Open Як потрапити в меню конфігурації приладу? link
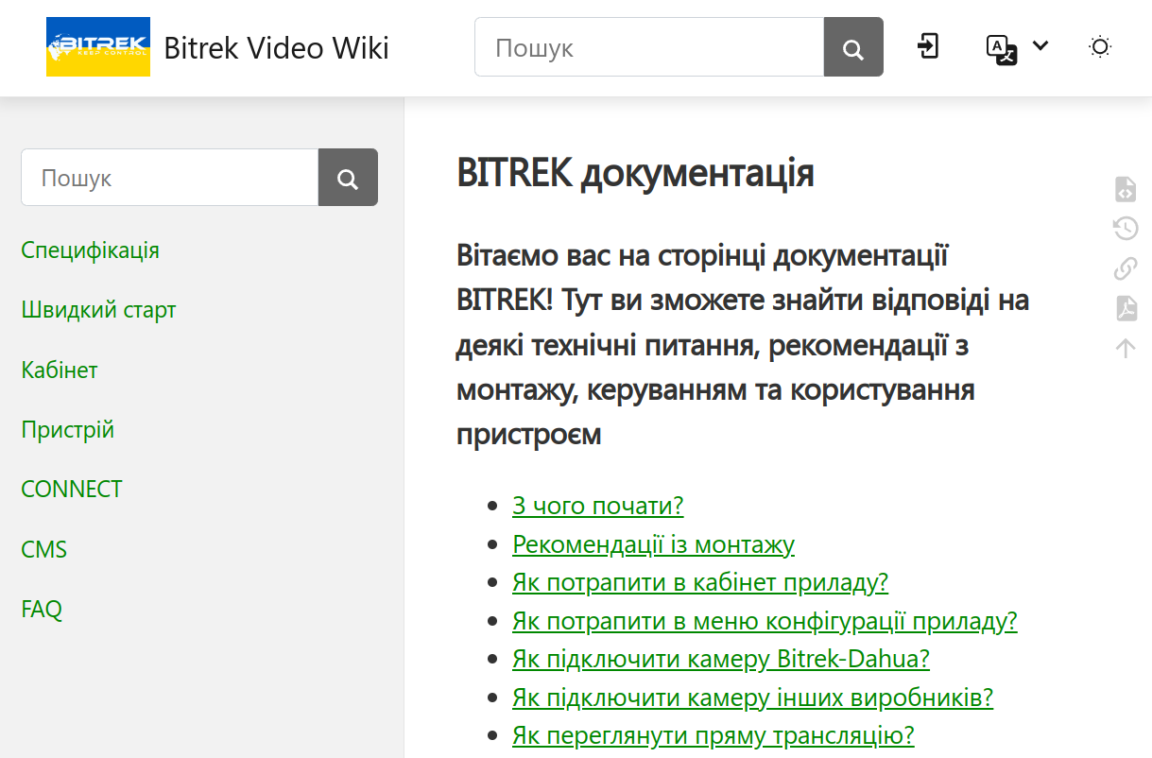The image size is (1152, 758). click(x=765, y=621)
